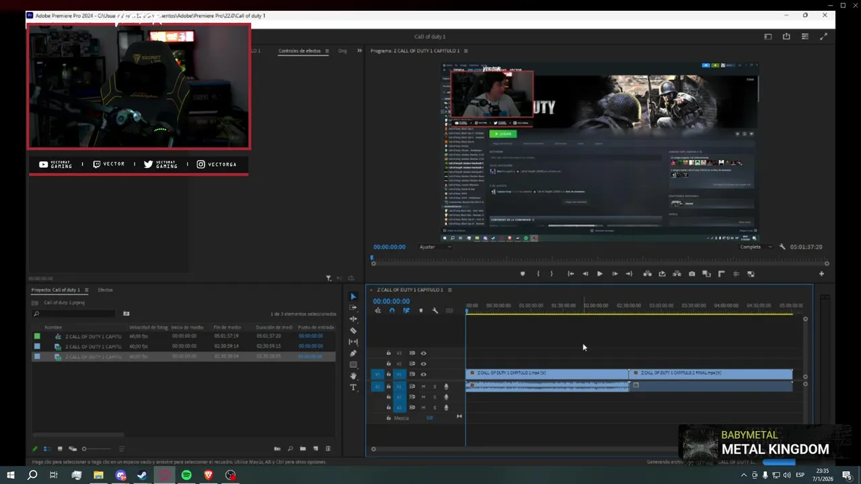Screen dimensions: 861x484
Task: Go to Out point in Program monitor
Action: coord(629,274)
